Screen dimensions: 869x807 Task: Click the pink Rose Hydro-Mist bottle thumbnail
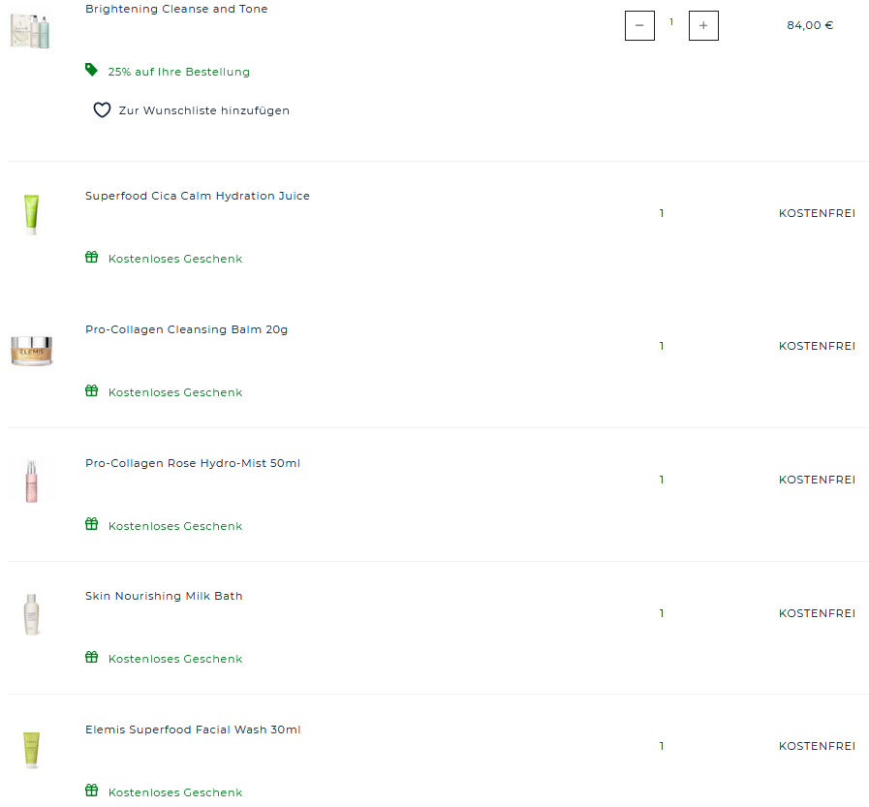pyautogui.click(x=31, y=481)
